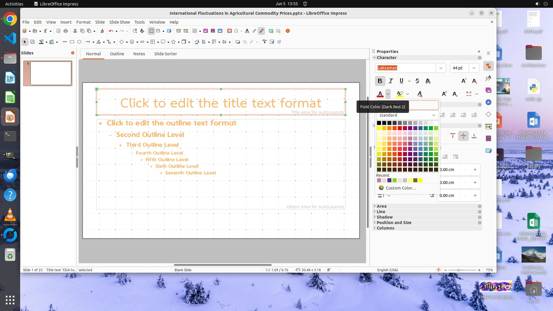Pick the pure red swatch in palette

click(400, 128)
